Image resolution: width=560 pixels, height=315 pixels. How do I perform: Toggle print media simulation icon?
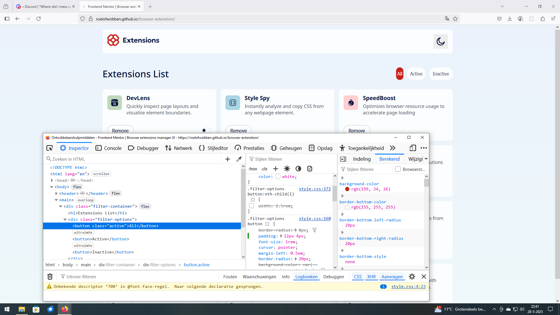click(309, 169)
